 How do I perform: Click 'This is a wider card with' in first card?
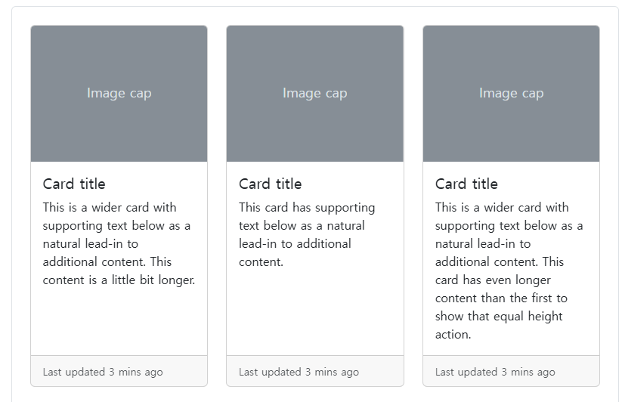[x=110, y=207]
